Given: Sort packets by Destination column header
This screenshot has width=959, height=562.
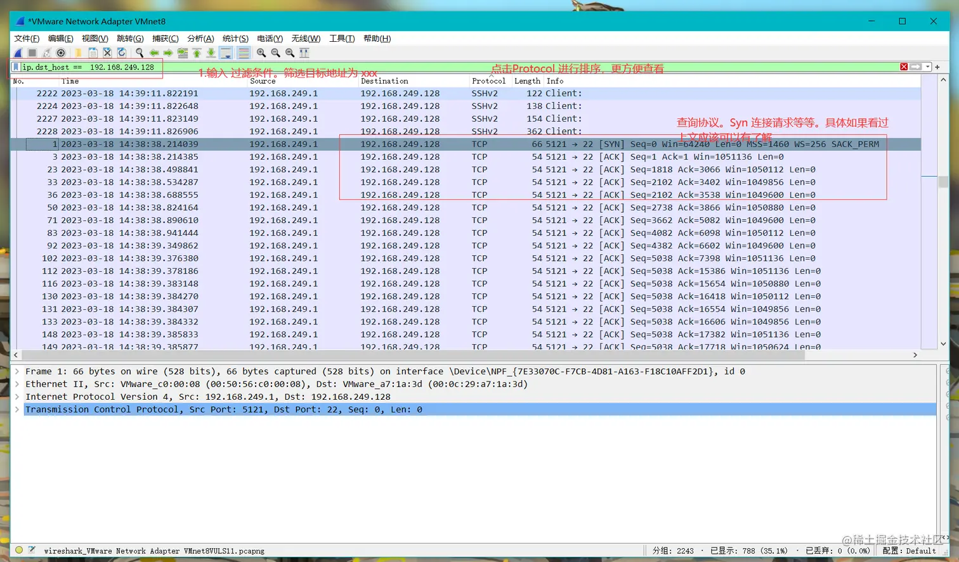Looking at the screenshot, I should tap(414, 81).
